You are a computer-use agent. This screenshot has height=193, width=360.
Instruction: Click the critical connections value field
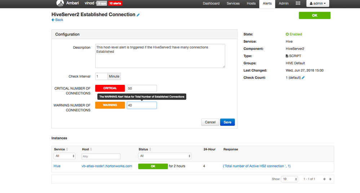(x=142, y=88)
